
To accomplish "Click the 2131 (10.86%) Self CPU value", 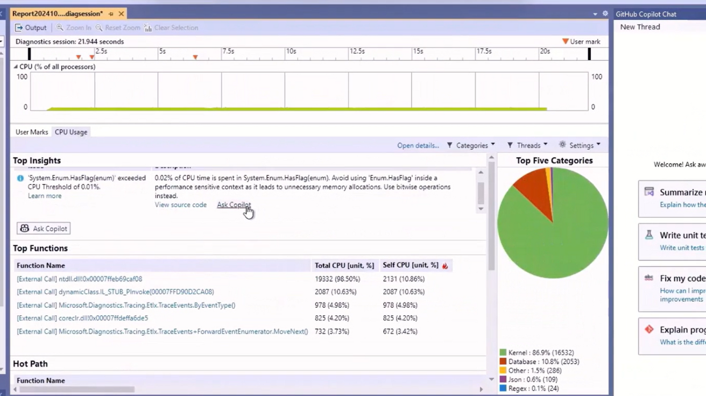I will pos(404,279).
